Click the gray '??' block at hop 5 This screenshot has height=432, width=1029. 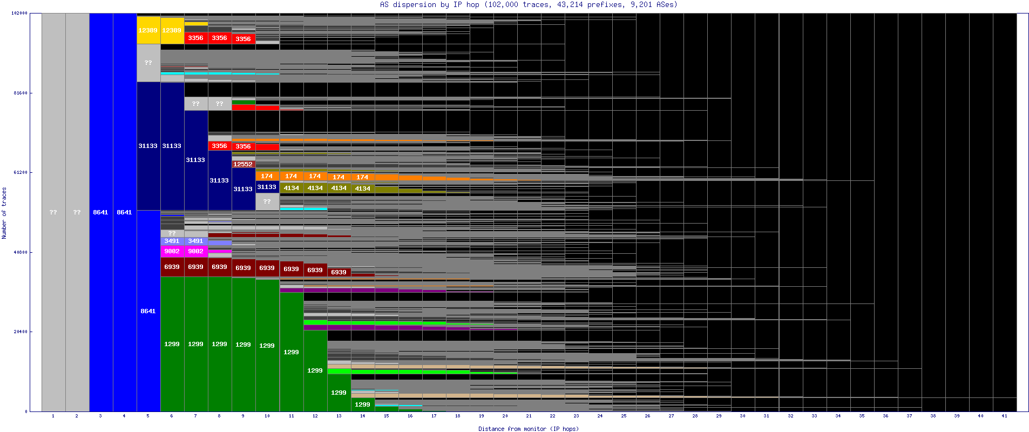point(148,63)
